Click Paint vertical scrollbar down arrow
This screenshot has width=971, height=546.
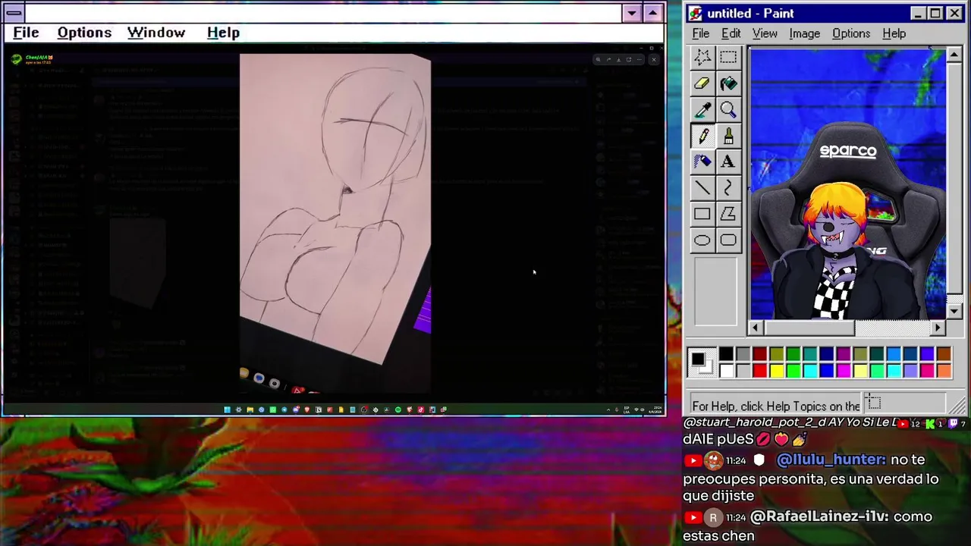[x=954, y=311]
